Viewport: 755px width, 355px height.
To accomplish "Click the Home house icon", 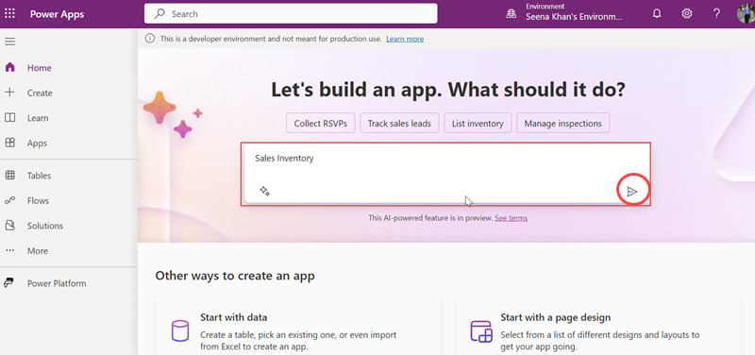I will [9, 67].
